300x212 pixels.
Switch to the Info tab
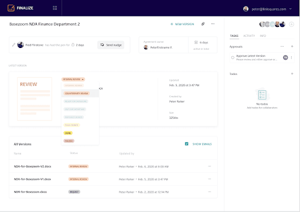pos(263,36)
